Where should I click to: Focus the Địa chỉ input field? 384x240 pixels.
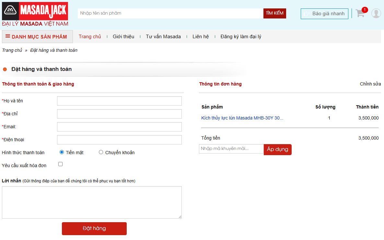click(119, 114)
